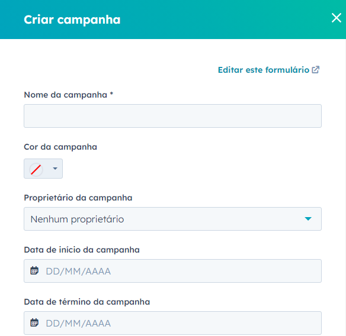Open the Proprietário da campanha dropdown
The image size is (346, 336).
(172, 219)
